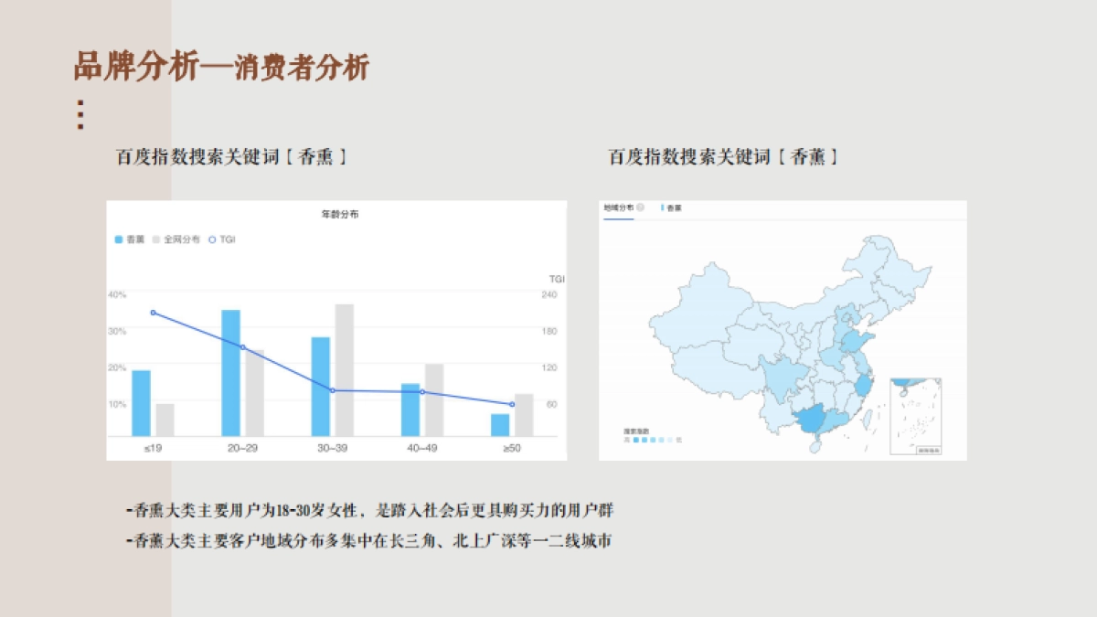Click the gray 全网分布 legend square
Viewport: 1097px width, 617px height.
pyautogui.click(x=156, y=239)
